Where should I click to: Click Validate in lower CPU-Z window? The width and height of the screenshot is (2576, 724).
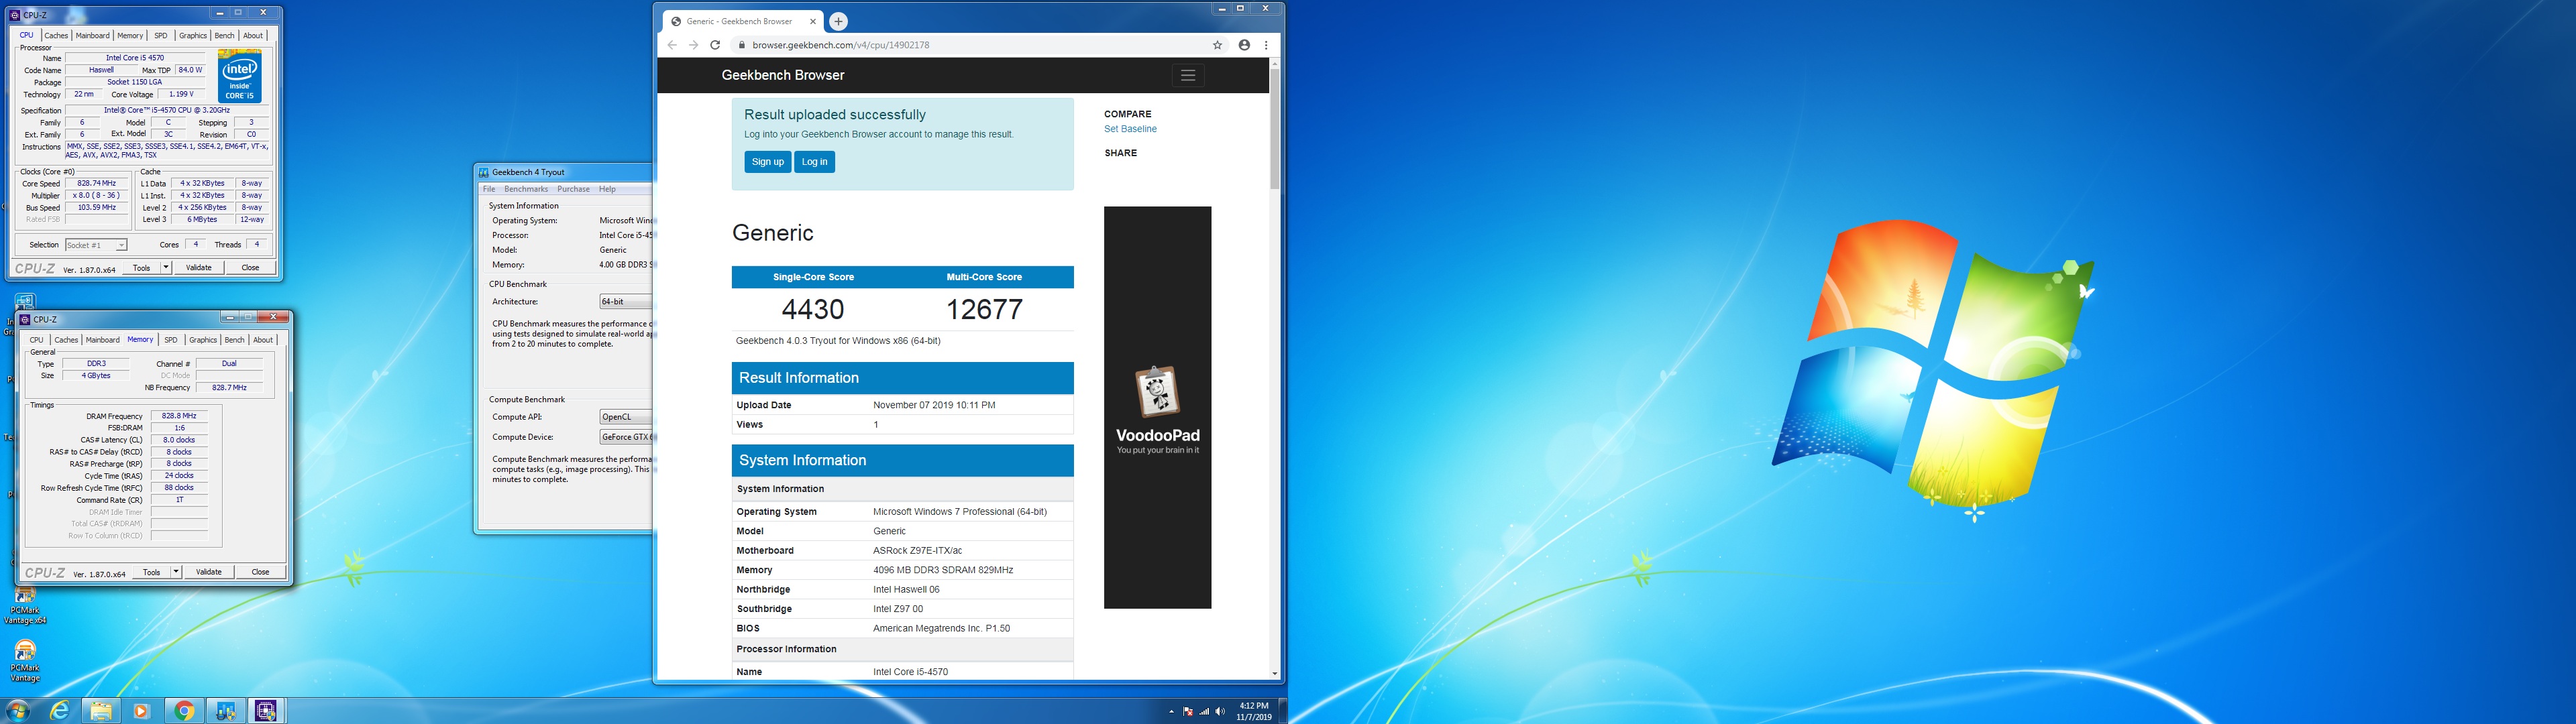[209, 572]
